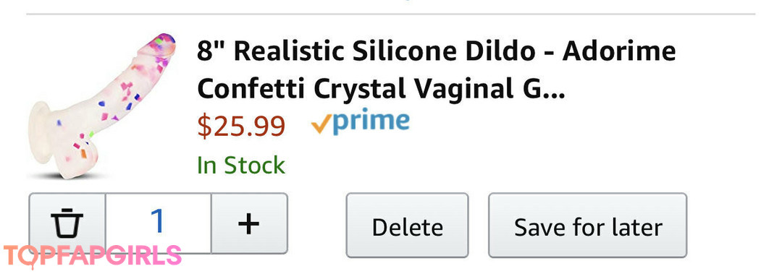Open the product title link
The image size is (782, 274).
pos(437,70)
